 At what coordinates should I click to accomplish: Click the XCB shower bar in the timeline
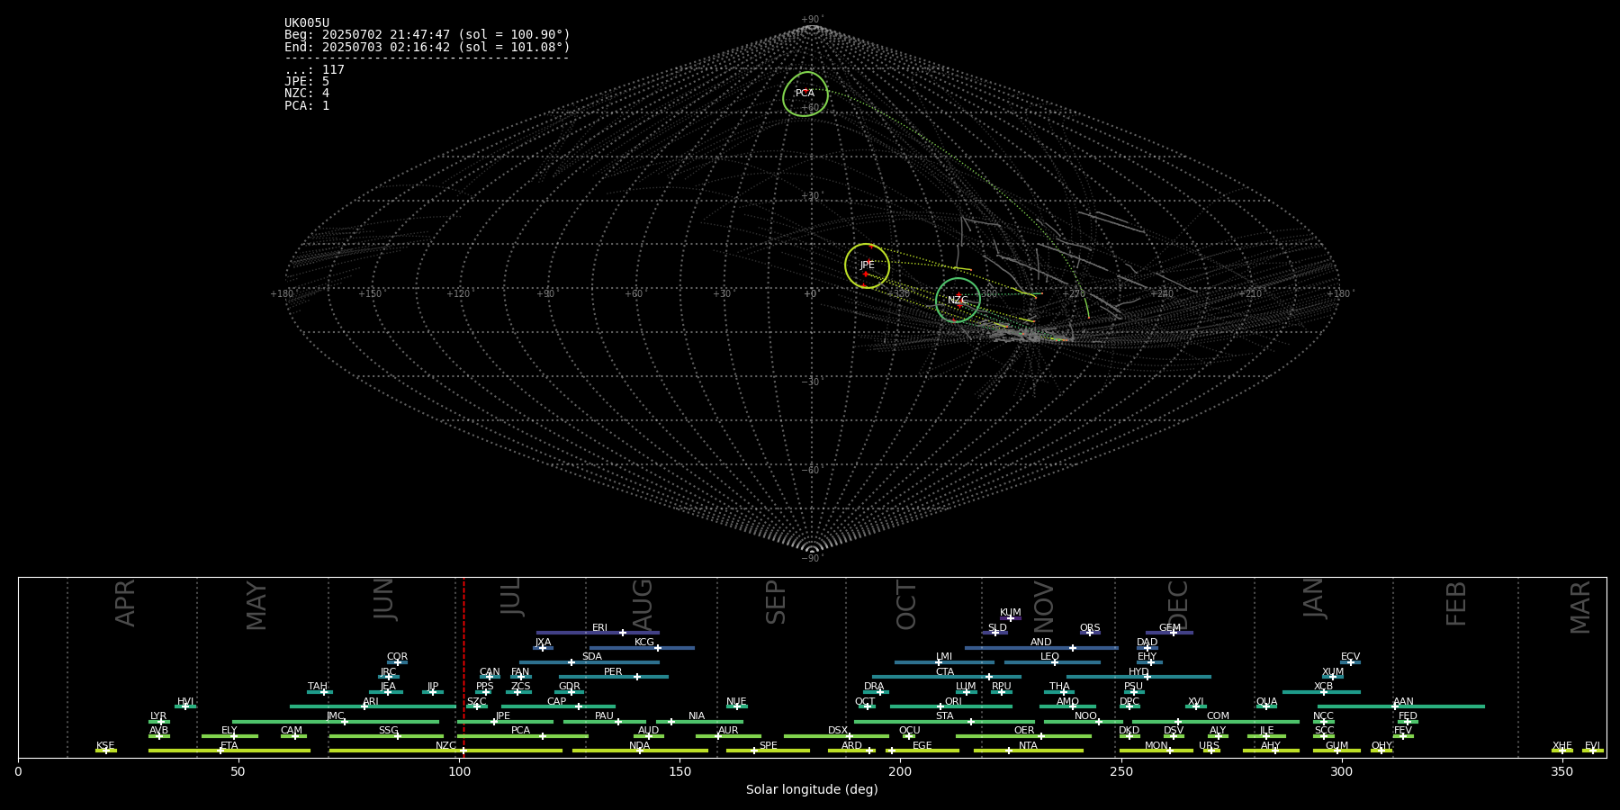coord(1321,692)
